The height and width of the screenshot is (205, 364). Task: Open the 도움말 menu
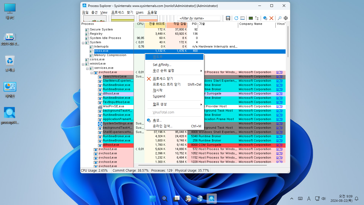tap(152, 12)
